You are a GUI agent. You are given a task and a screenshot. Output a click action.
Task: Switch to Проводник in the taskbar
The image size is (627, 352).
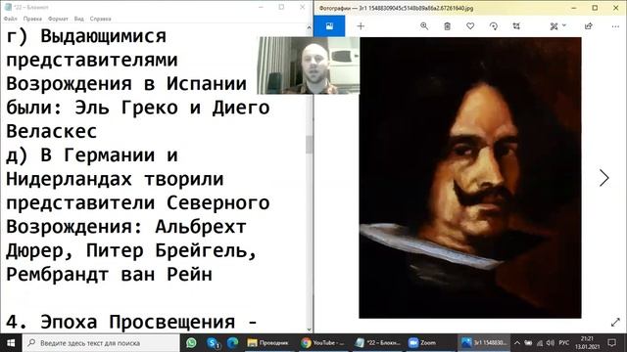pyautogui.click(x=268, y=343)
